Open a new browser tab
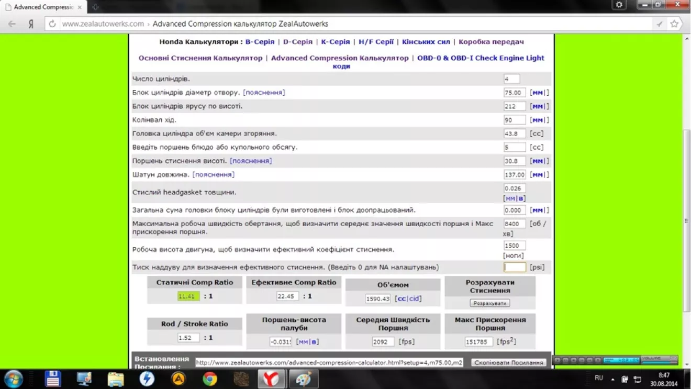691x389 pixels. (95, 7)
